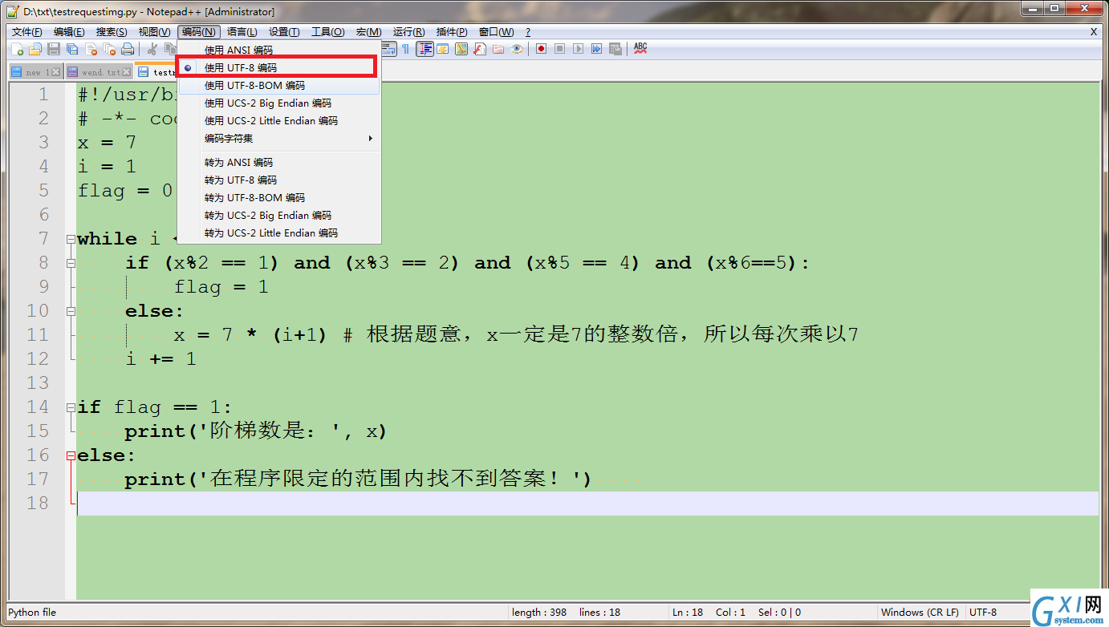Viewport: 1109px width, 627px height.
Task: Open the 宏(M) menu
Action: pos(368,32)
